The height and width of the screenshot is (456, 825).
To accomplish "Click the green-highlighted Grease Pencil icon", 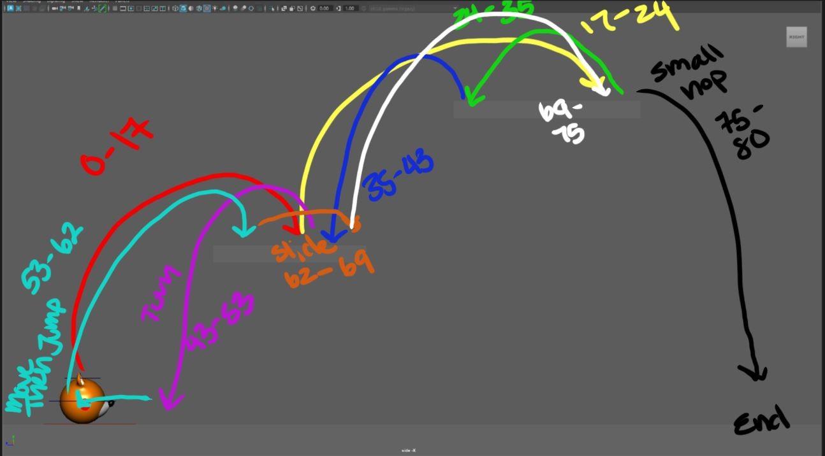I will point(101,8).
